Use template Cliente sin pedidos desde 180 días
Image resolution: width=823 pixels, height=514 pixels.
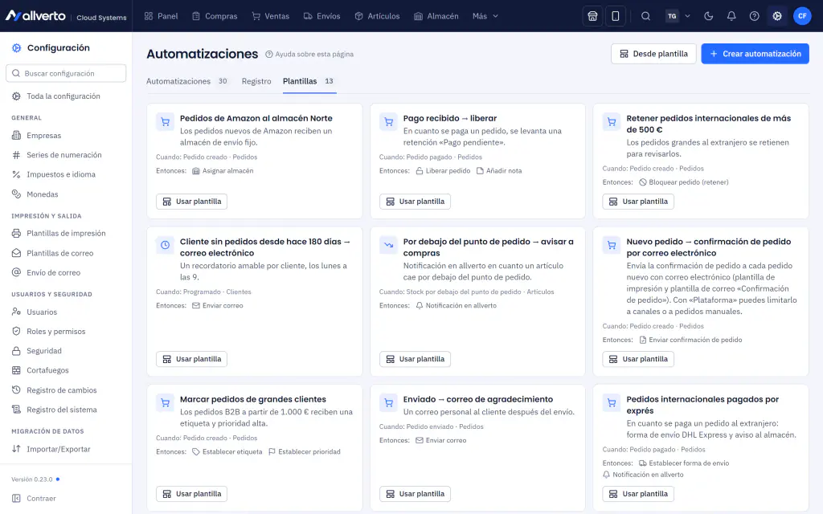pyautogui.click(x=191, y=359)
